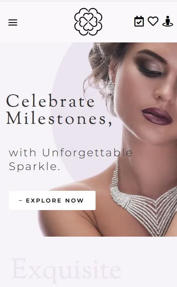Click the Explore Now button

52,200
